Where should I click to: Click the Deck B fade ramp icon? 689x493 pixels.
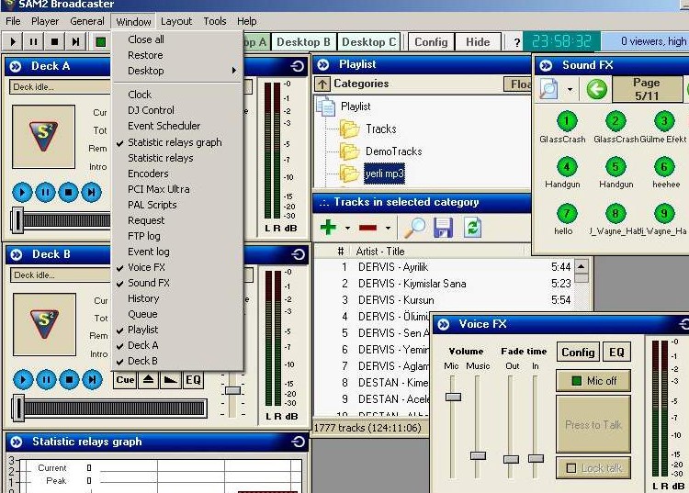[x=171, y=380]
